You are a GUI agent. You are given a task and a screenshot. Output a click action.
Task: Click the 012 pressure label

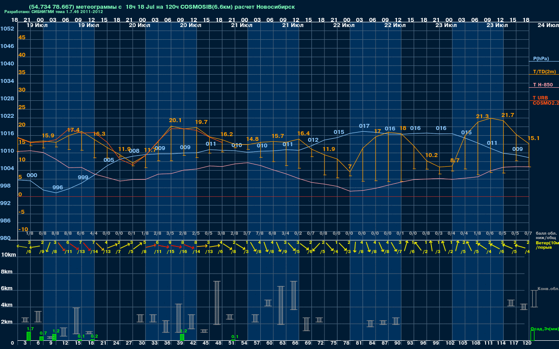point(313,140)
